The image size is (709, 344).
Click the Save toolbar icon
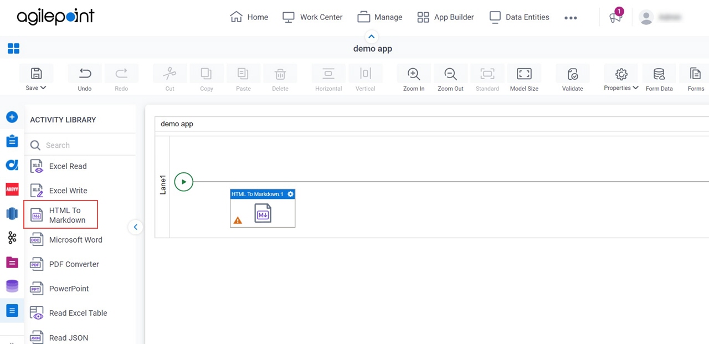(x=36, y=74)
